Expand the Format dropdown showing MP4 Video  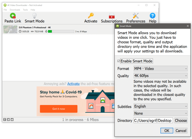[160, 68]
